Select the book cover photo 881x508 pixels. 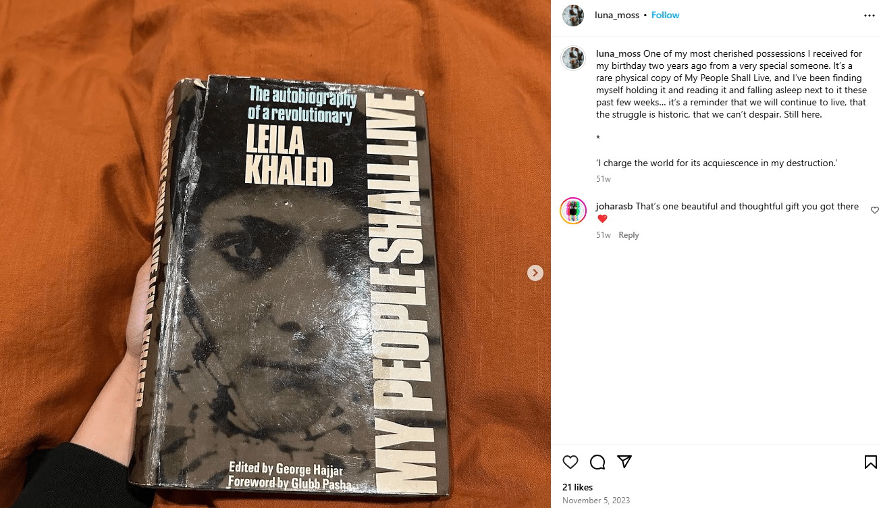point(275,254)
